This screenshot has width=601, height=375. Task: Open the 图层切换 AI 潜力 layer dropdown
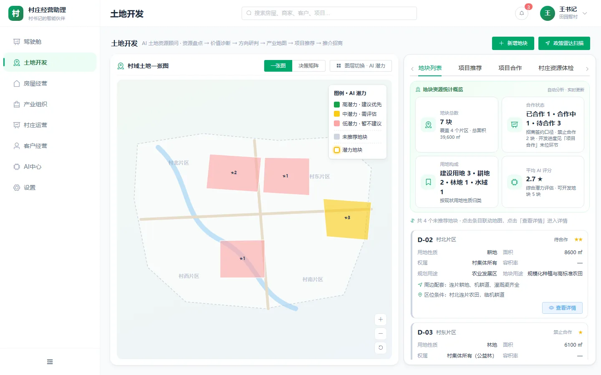click(361, 66)
